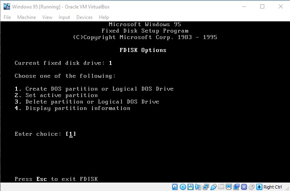The image size is (290, 191).
Task: Click the audio status icon
Action: [x=198, y=187]
